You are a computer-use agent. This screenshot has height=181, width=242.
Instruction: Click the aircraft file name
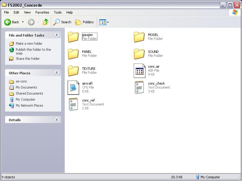coord(87,83)
